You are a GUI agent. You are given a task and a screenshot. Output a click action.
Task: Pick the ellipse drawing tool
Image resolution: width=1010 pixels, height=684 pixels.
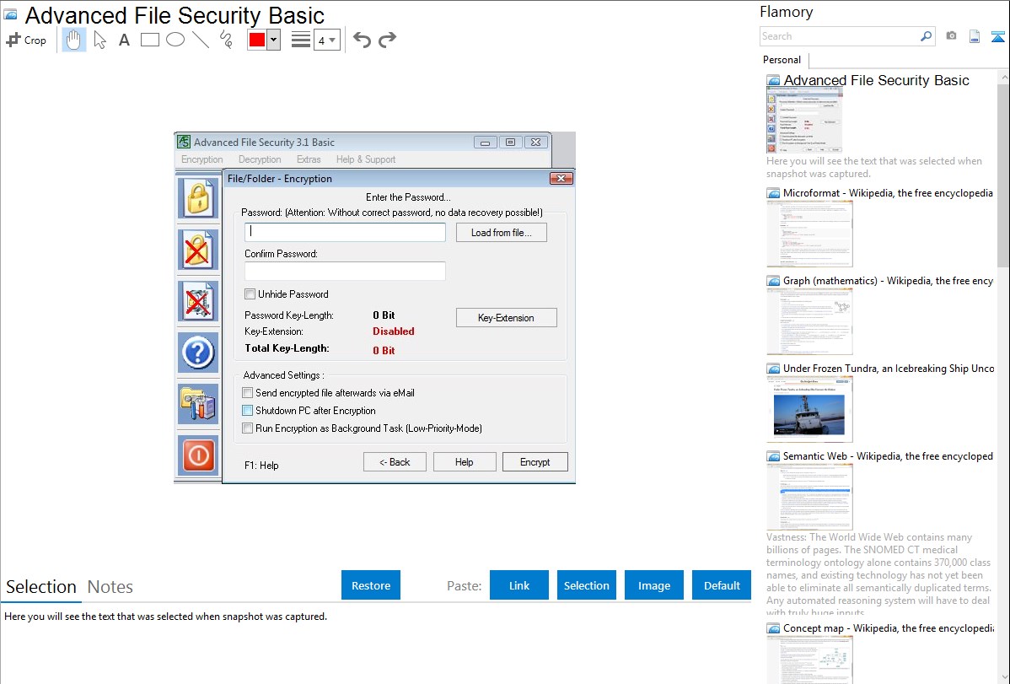(x=175, y=40)
